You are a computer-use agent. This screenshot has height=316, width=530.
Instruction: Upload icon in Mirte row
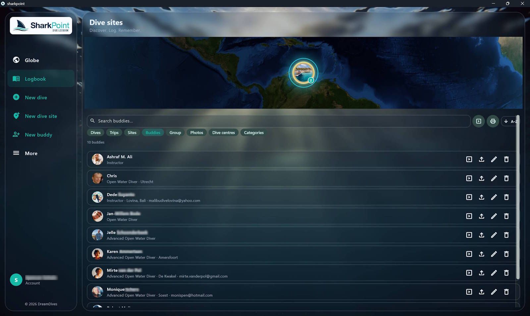481,273
